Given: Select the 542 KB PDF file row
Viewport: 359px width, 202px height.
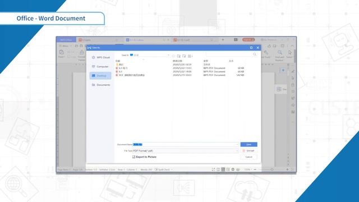Looking at the screenshot, I should [179, 75].
